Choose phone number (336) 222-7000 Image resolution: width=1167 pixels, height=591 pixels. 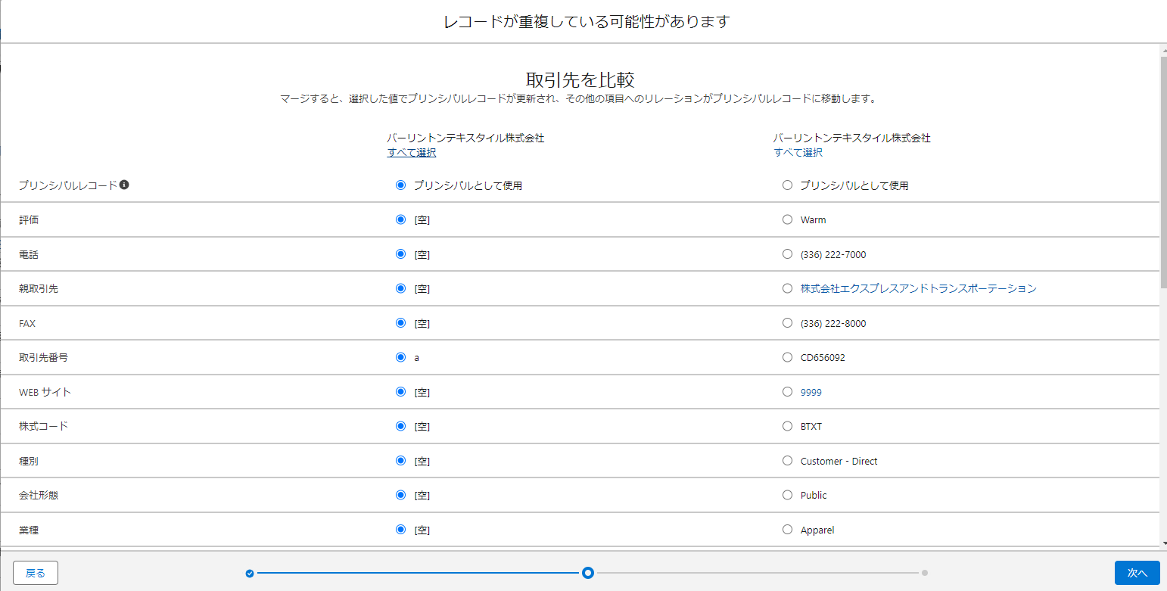pyautogui.click(x=787, y=254)
